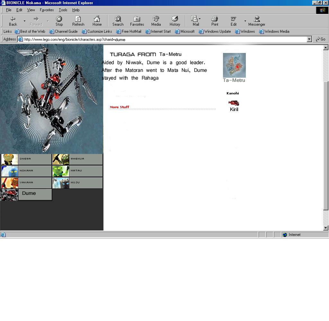This screenshot has height=321, width=329.
Task: Click the Ta-Metru map thumbnail
Action: pos(234,65)
